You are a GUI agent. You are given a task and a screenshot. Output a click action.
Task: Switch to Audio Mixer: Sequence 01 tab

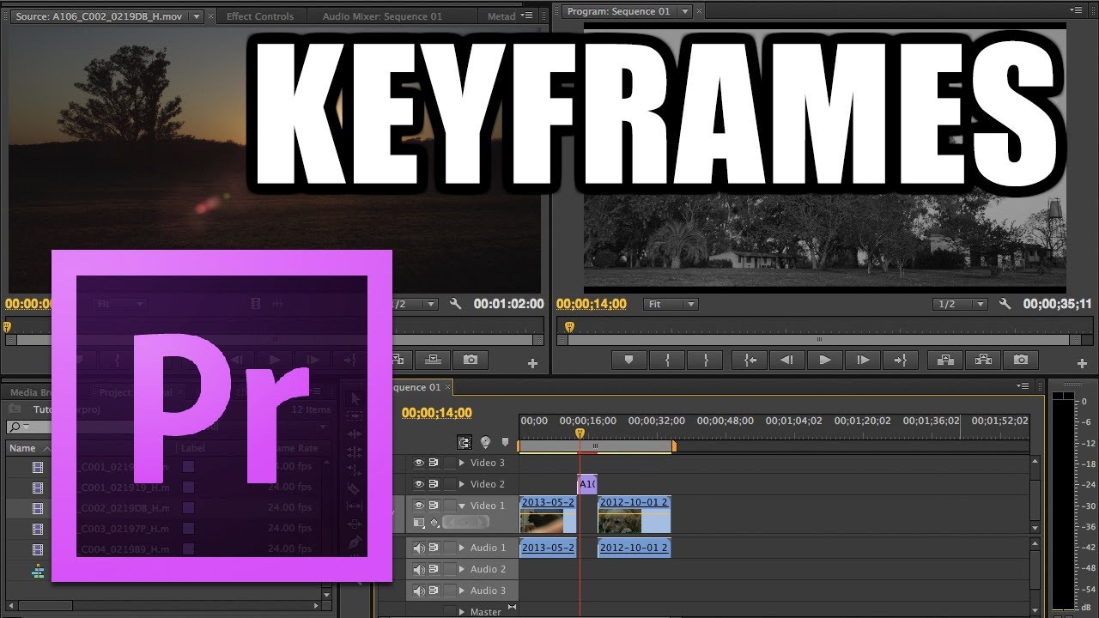click(383, 16)
